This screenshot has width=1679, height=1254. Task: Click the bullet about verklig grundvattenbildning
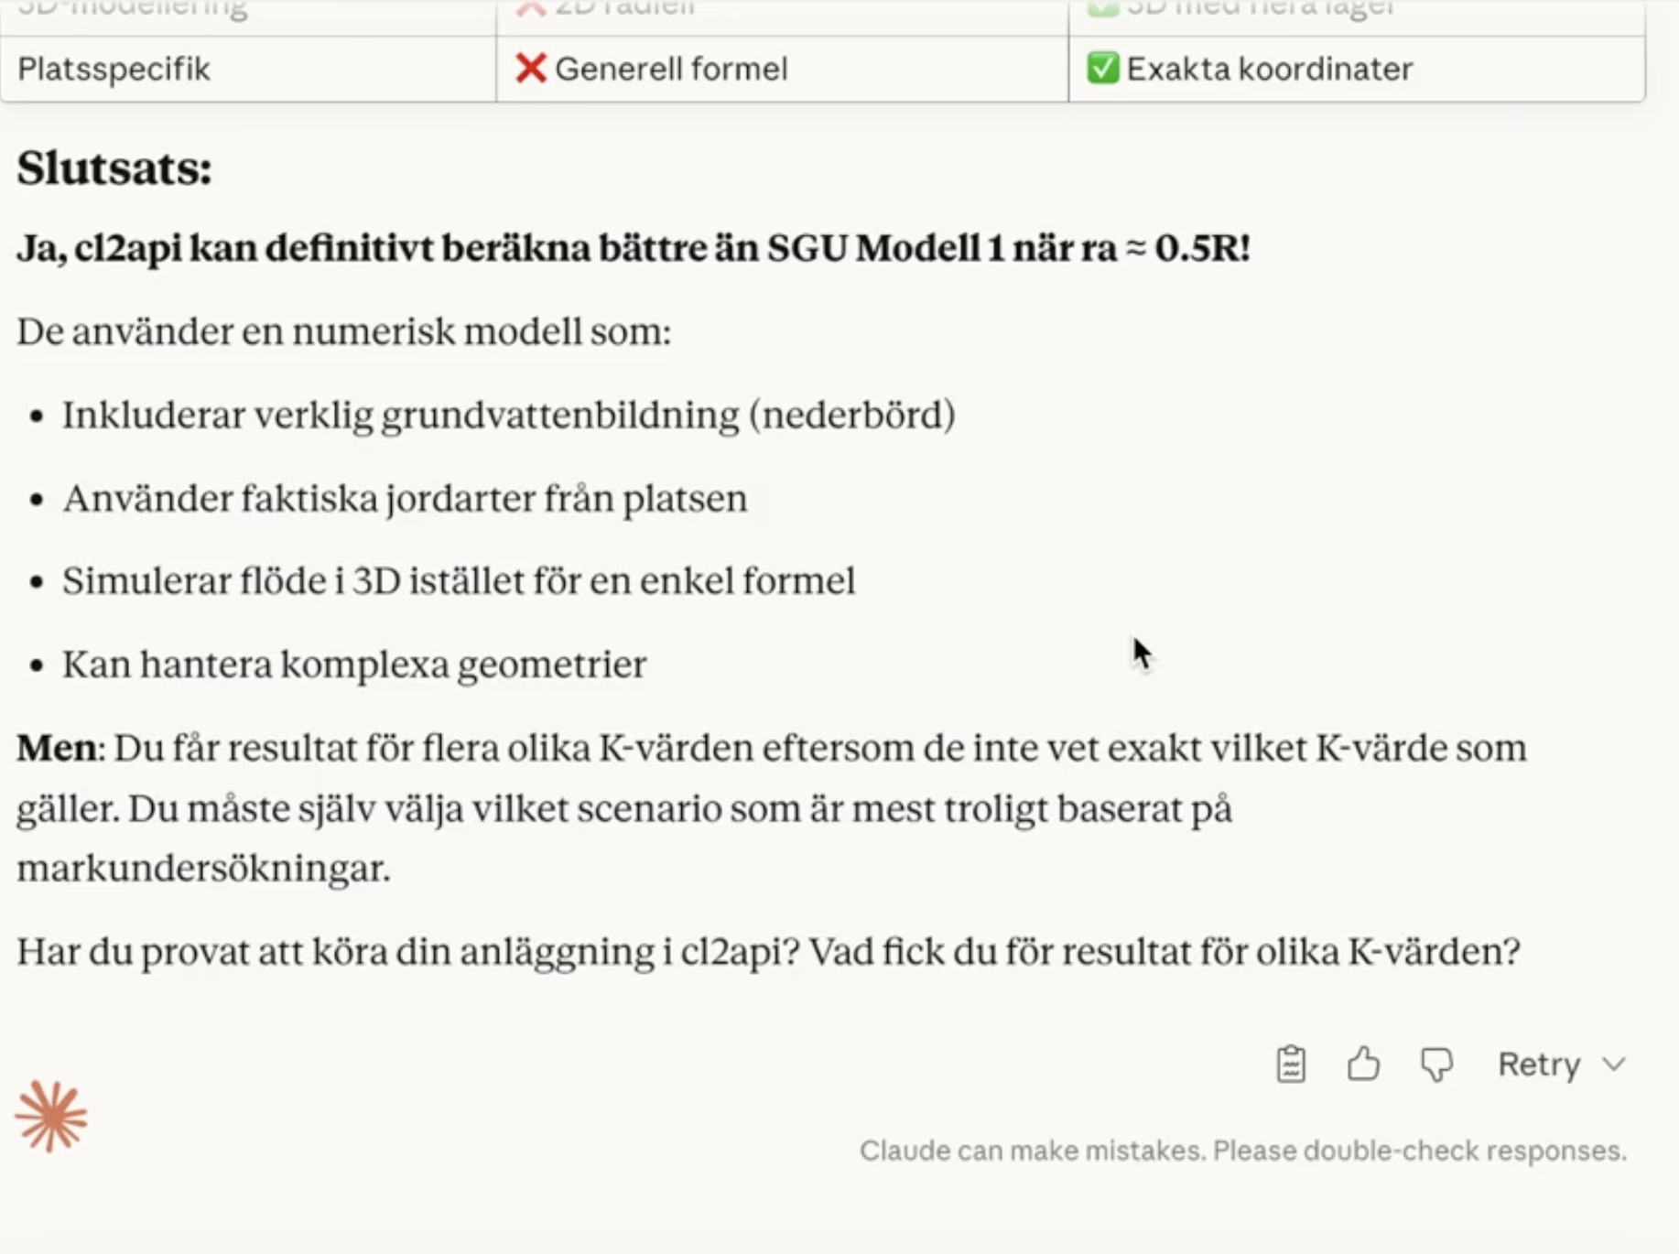[508, 416]
